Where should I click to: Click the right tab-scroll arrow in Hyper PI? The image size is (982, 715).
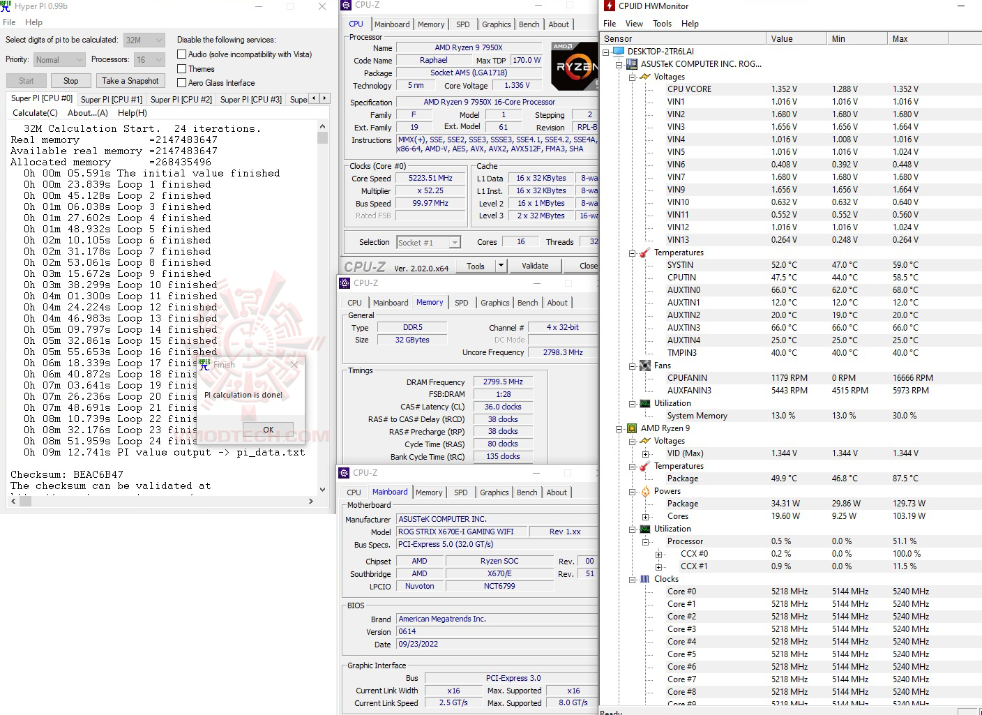324,98
